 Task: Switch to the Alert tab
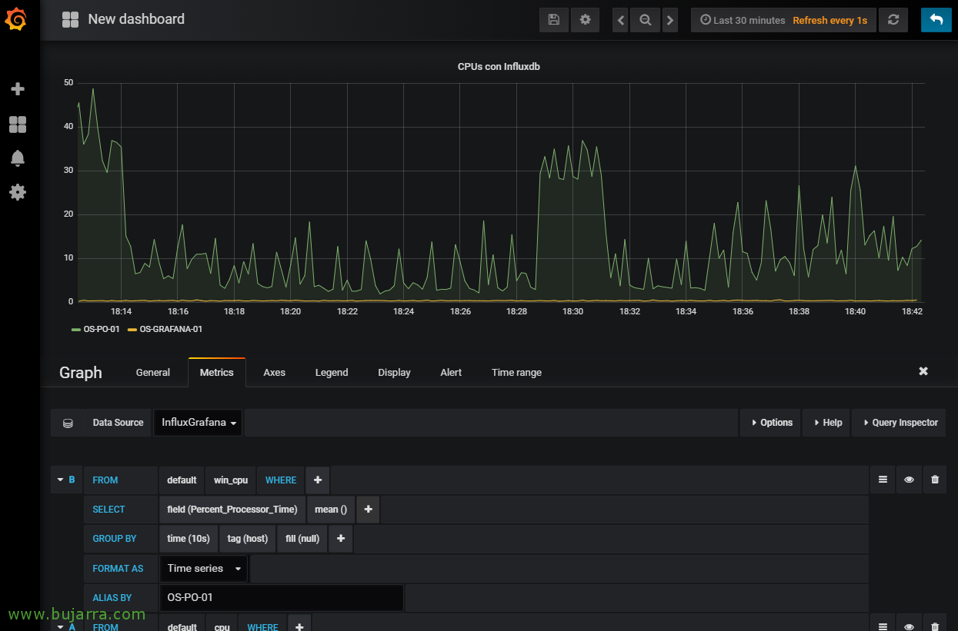(451, 373)
